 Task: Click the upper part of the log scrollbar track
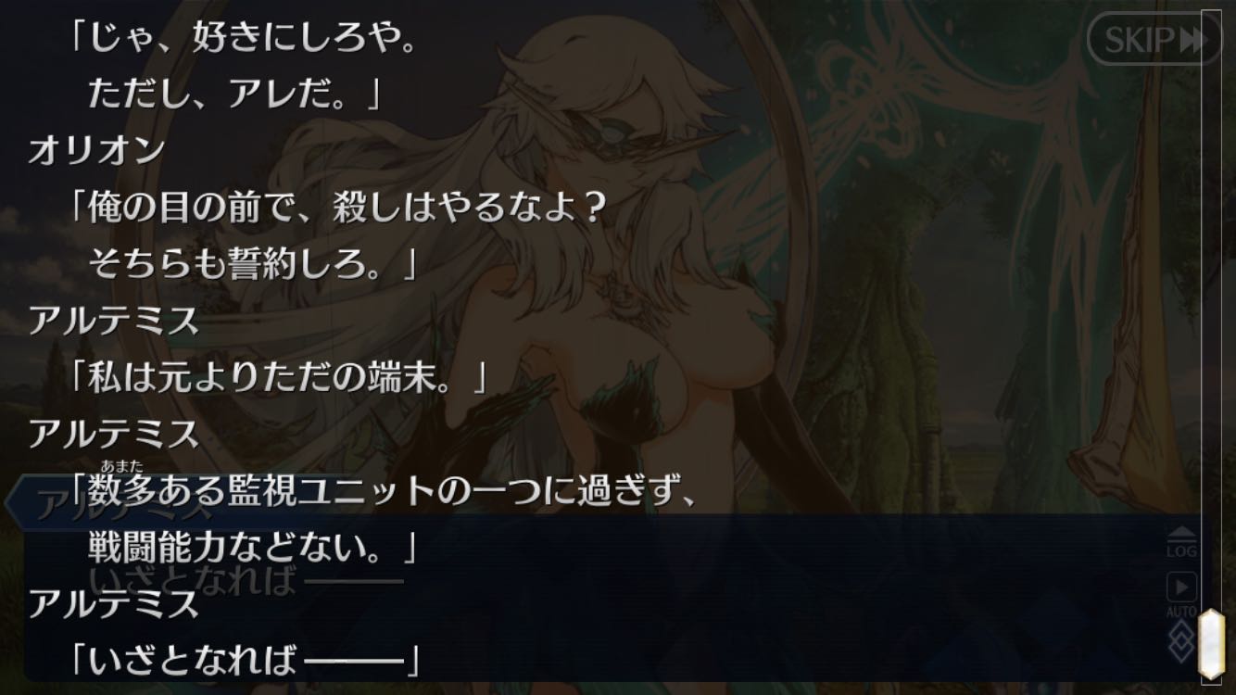tap(1211, 185)
